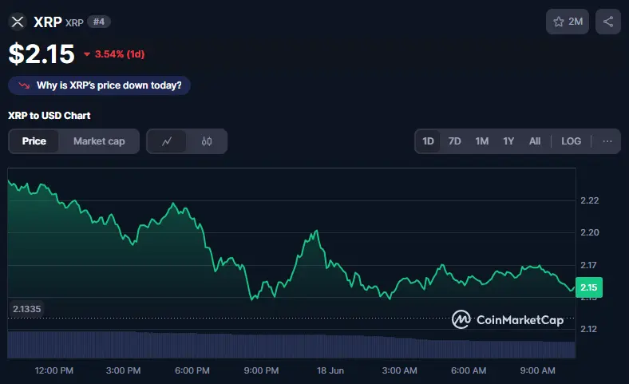Select the Price tab
The height and width of the screenshot is (384, 629).
tap(34, 141)
